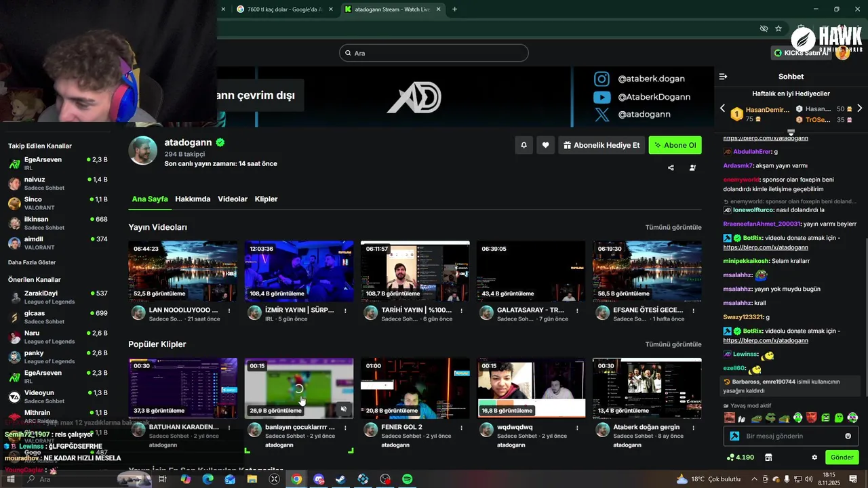Open a new browser tab with plus
This screenshot has height=488, width=868.
(454, 9)
